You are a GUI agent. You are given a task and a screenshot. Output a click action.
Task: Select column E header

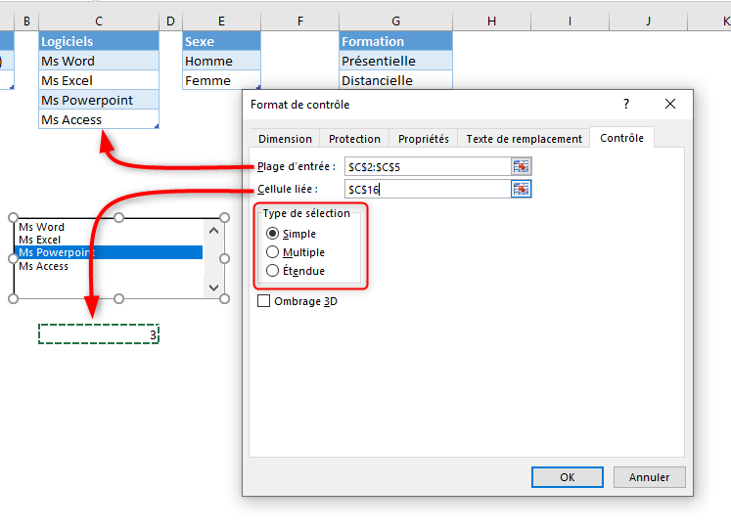[x=221, y=21]
